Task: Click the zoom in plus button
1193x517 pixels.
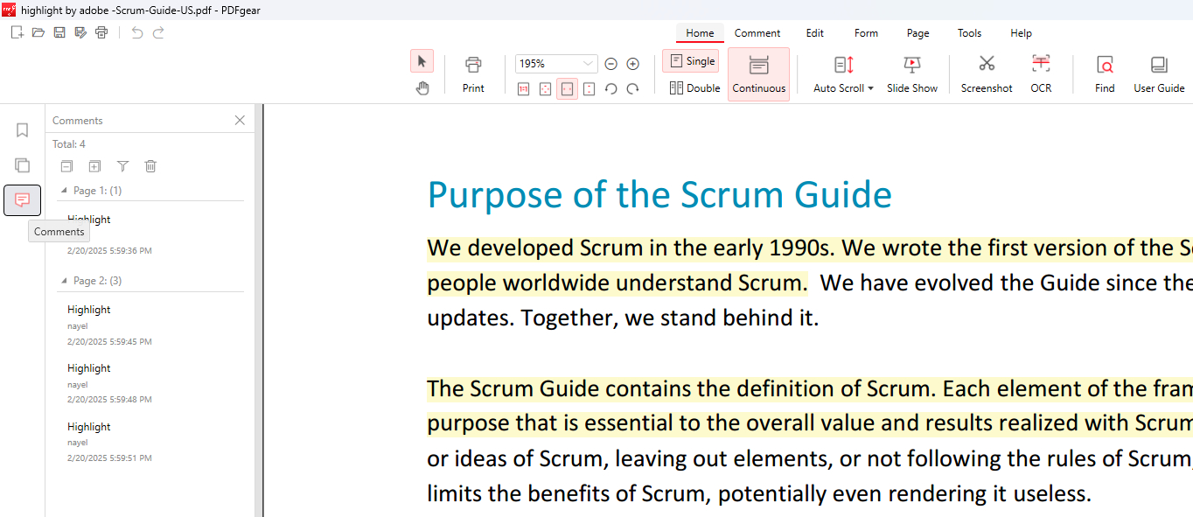Action: point(633,64)
